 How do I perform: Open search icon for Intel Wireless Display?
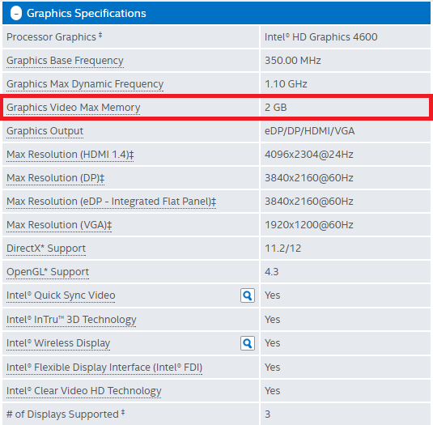248,343
